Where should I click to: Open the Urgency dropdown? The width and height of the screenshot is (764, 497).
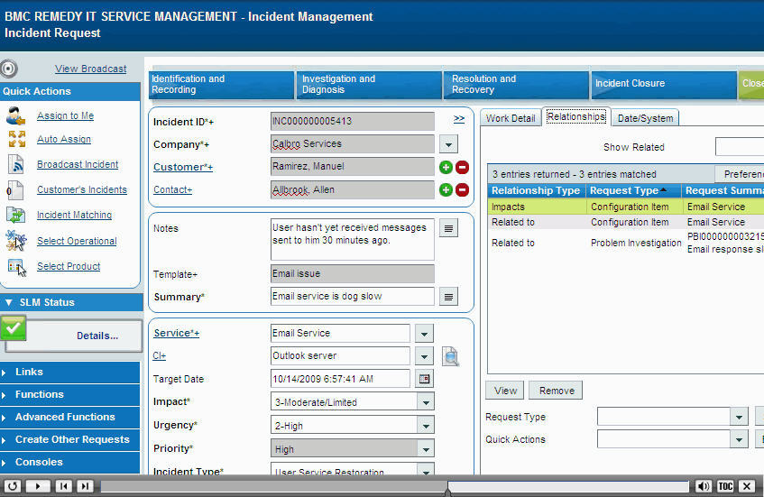pos(426,426)
